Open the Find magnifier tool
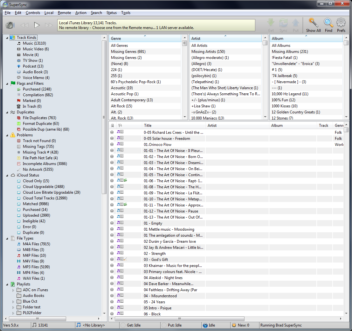 (328, 23)
